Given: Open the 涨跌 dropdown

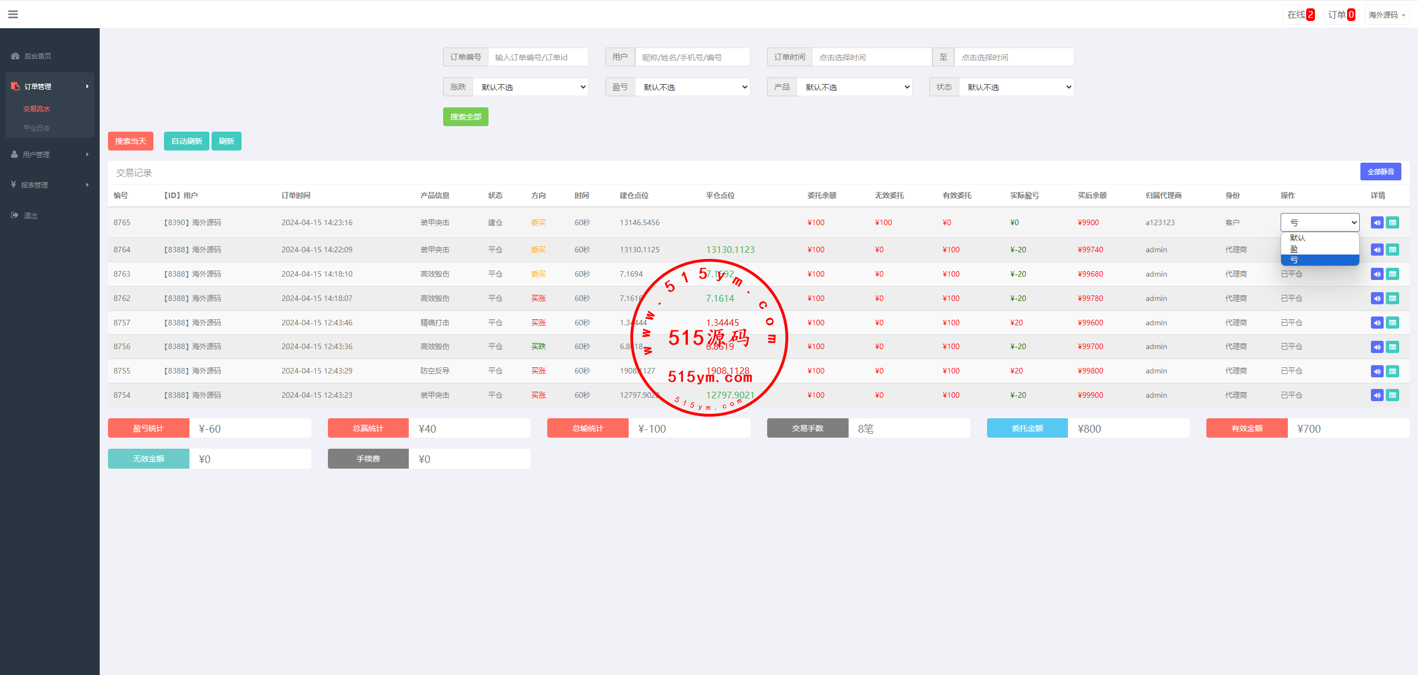Looking at the screenshot, I should 530,87.
